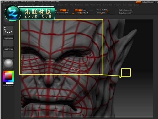
Task: Open the Dots stroke type selector
Action: [x=8, y=31]
